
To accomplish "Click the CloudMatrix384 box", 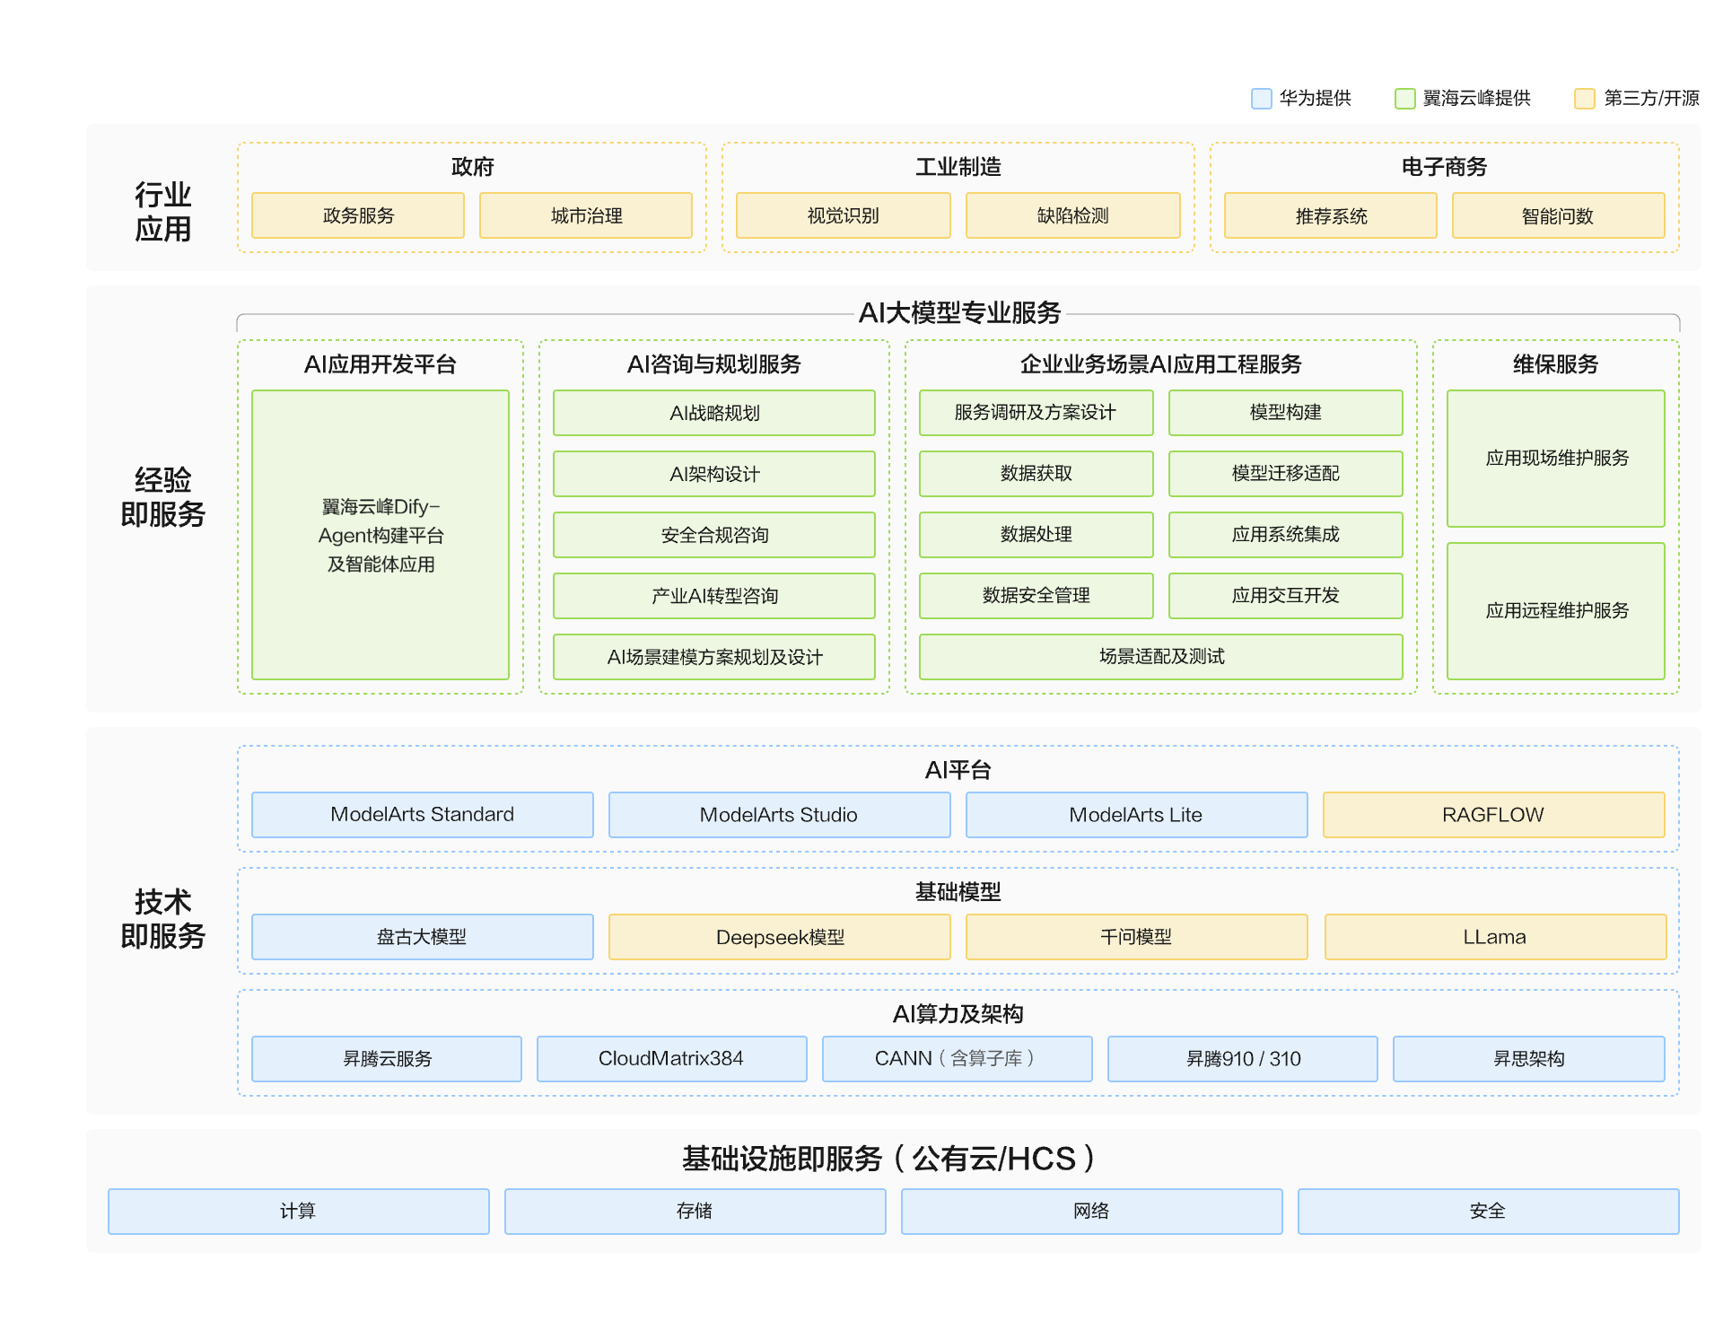I will 672,1059.
